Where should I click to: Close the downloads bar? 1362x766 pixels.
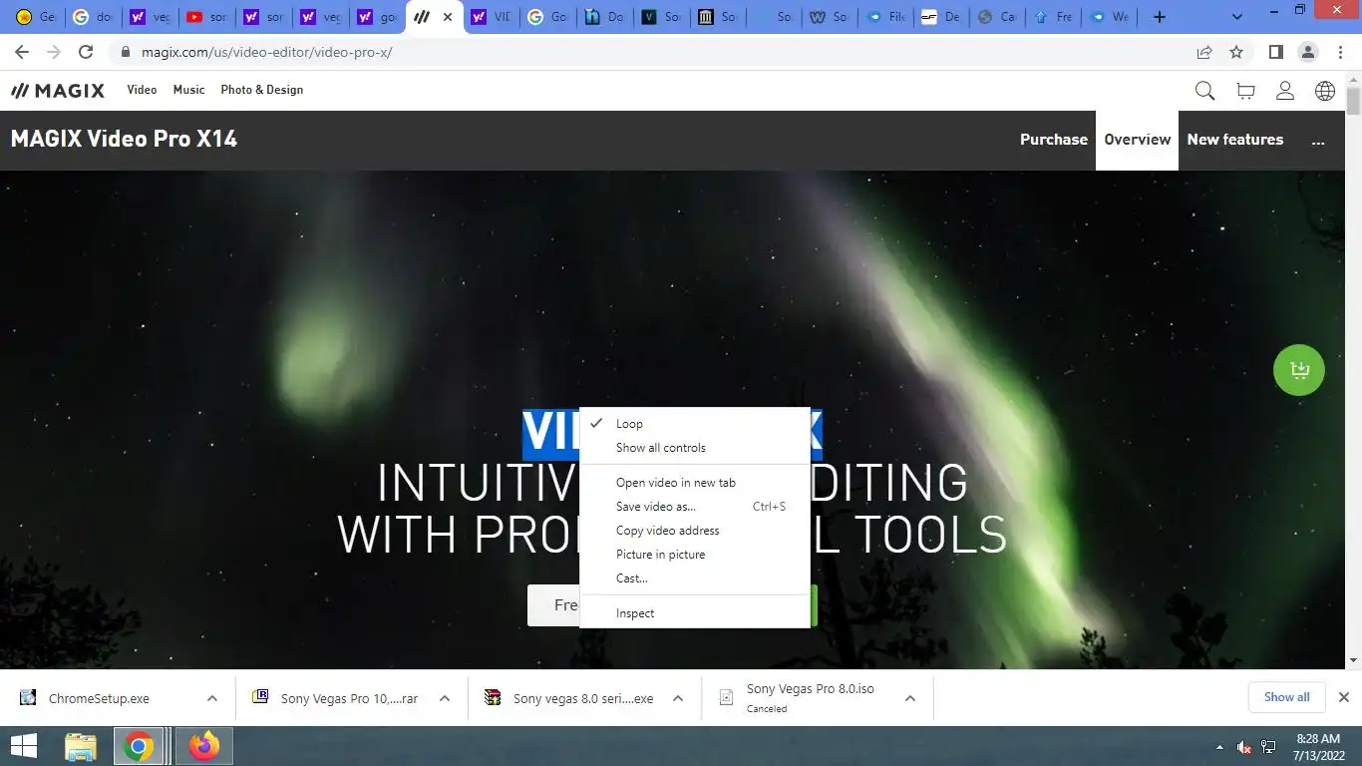click(1343, 697)
